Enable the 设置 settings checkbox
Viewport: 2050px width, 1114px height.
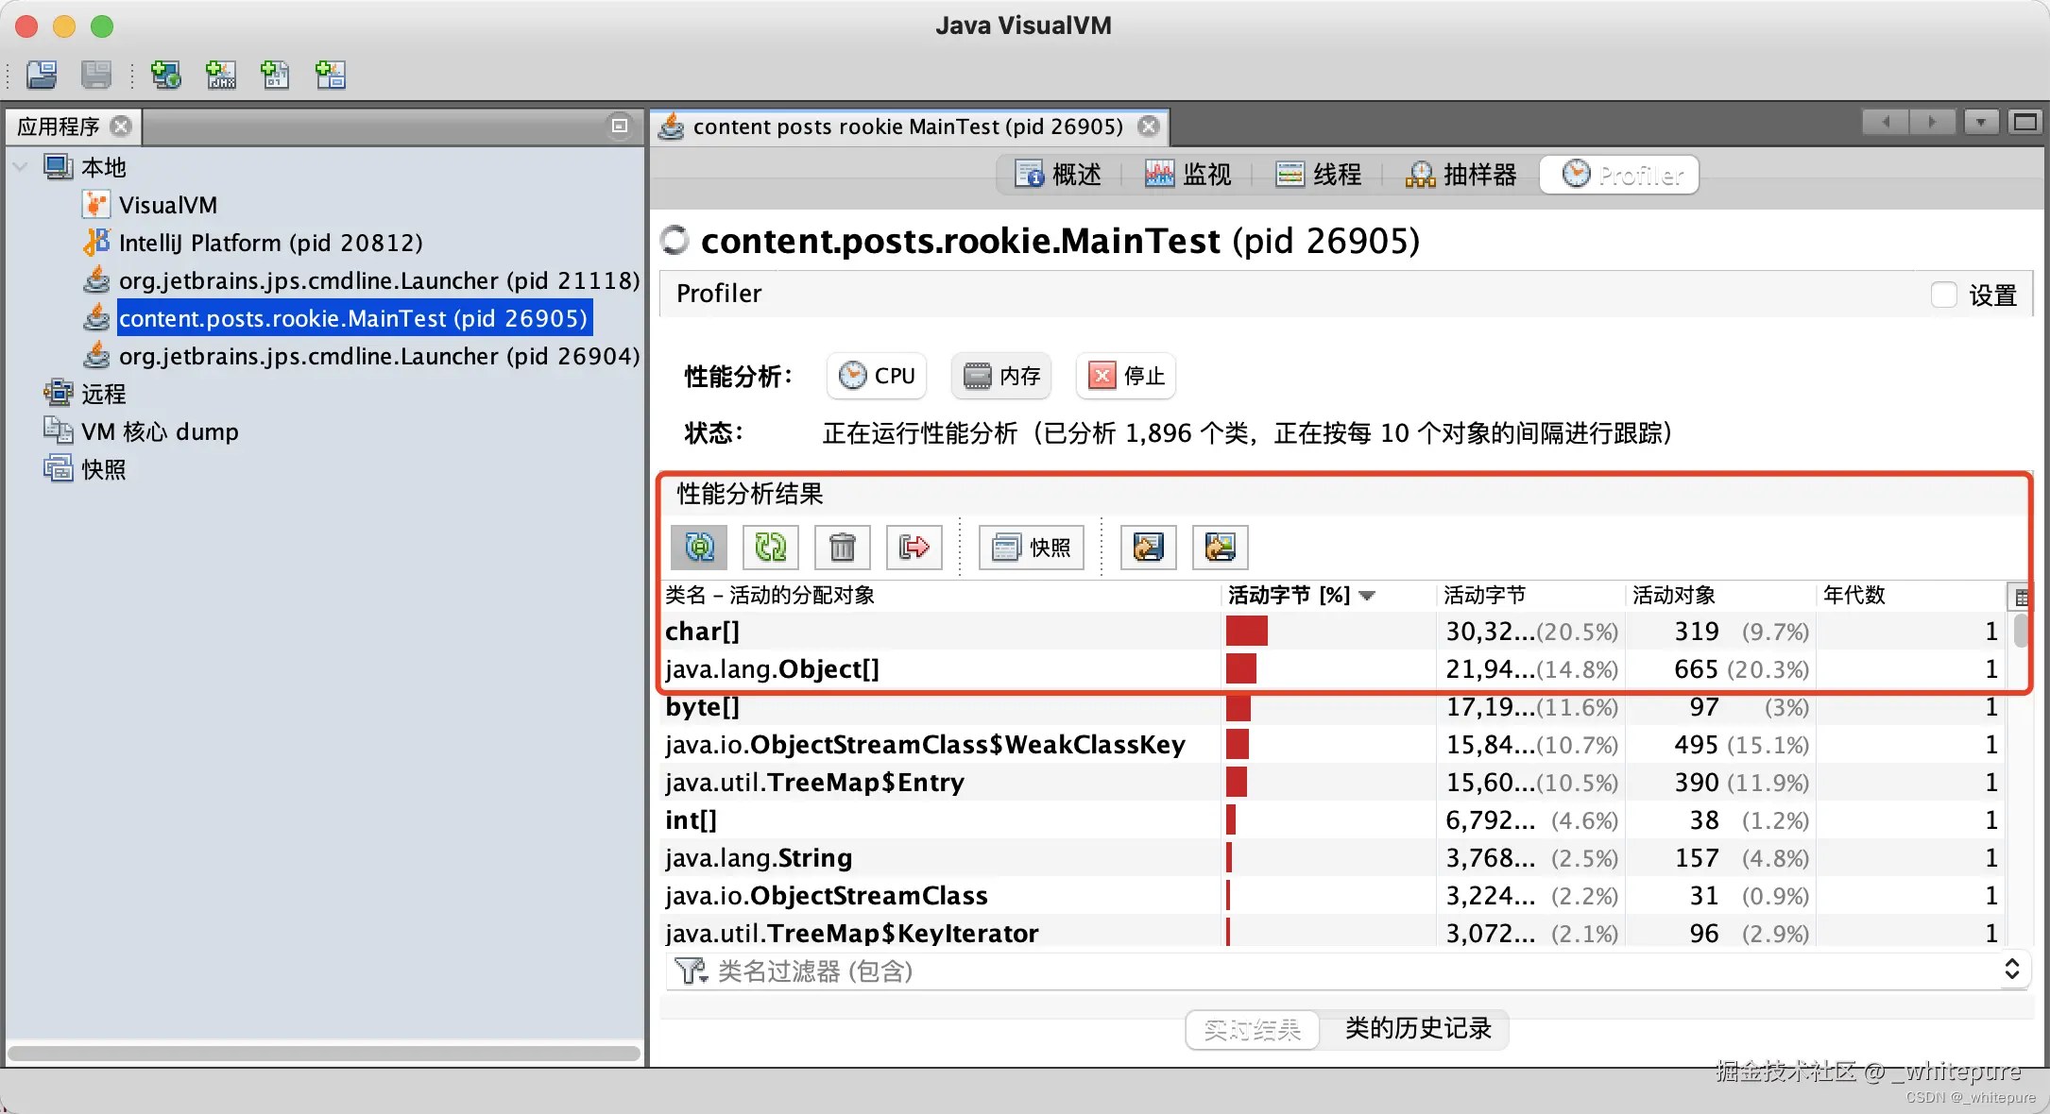(1943, 295)
